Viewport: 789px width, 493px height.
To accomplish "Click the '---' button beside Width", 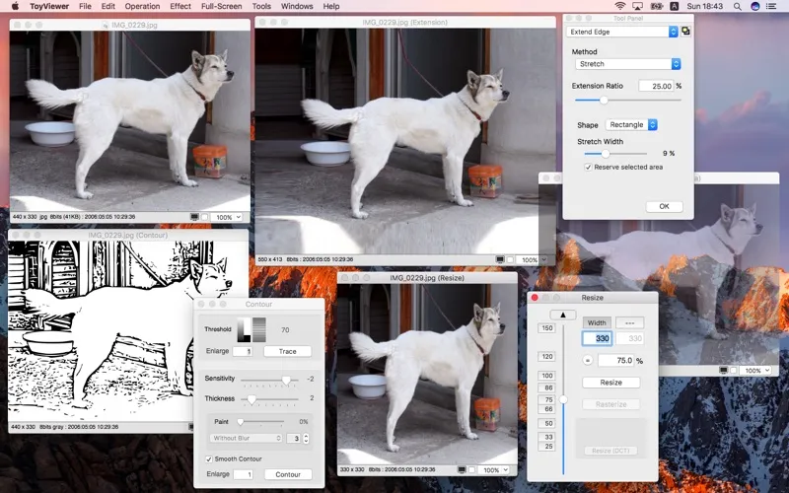I will point(629,322).
